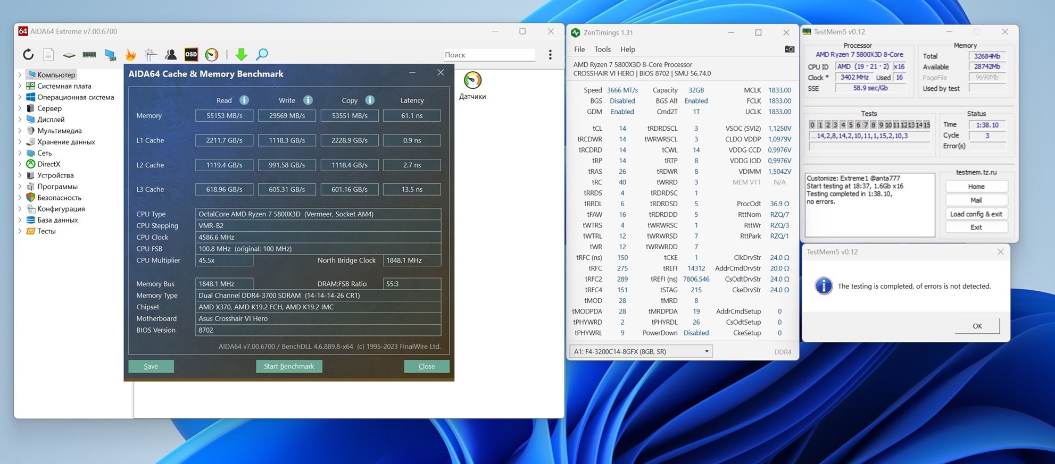
Task: Click the green download arrow icon
Action: click(241, 54)
